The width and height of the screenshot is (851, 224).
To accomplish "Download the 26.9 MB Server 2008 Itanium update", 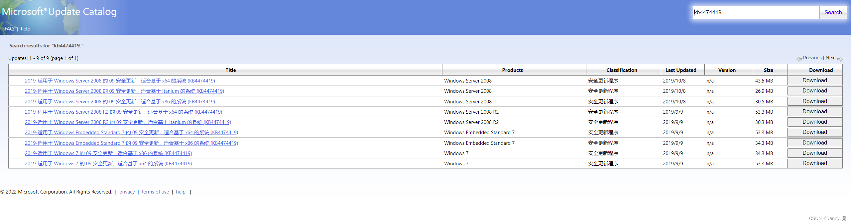I will coord(814,91).
